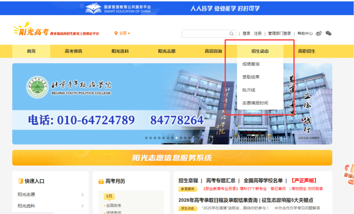This screenshot has height=214, width=354.
Task: Expand the 阳光志愿 quick entry chevron
Action: [x=82, y=195]
